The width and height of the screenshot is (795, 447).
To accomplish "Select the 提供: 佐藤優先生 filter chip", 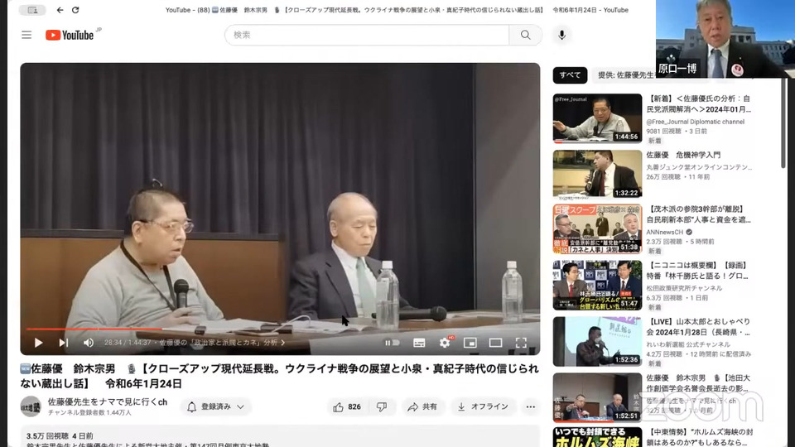I will [x=626, y=75].
